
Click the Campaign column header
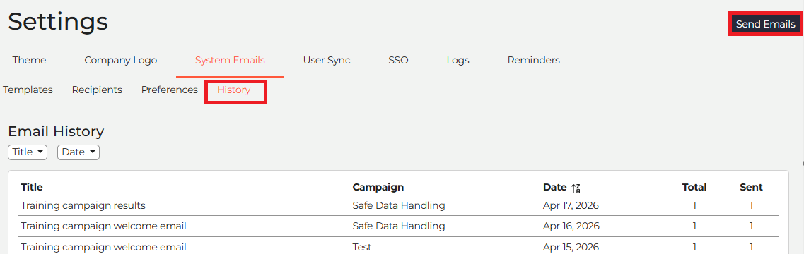(x=378, y=188)
